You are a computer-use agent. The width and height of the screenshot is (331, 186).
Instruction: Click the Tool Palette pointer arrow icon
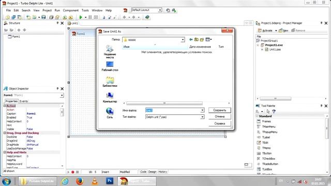click(x=268, y=112)
